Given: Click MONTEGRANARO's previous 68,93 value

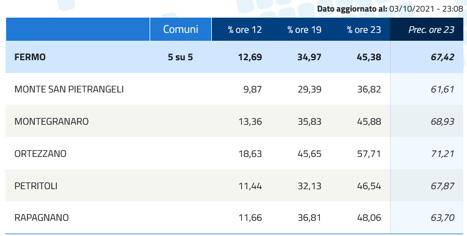Looking at the screenshot, I should click(443, 122).
